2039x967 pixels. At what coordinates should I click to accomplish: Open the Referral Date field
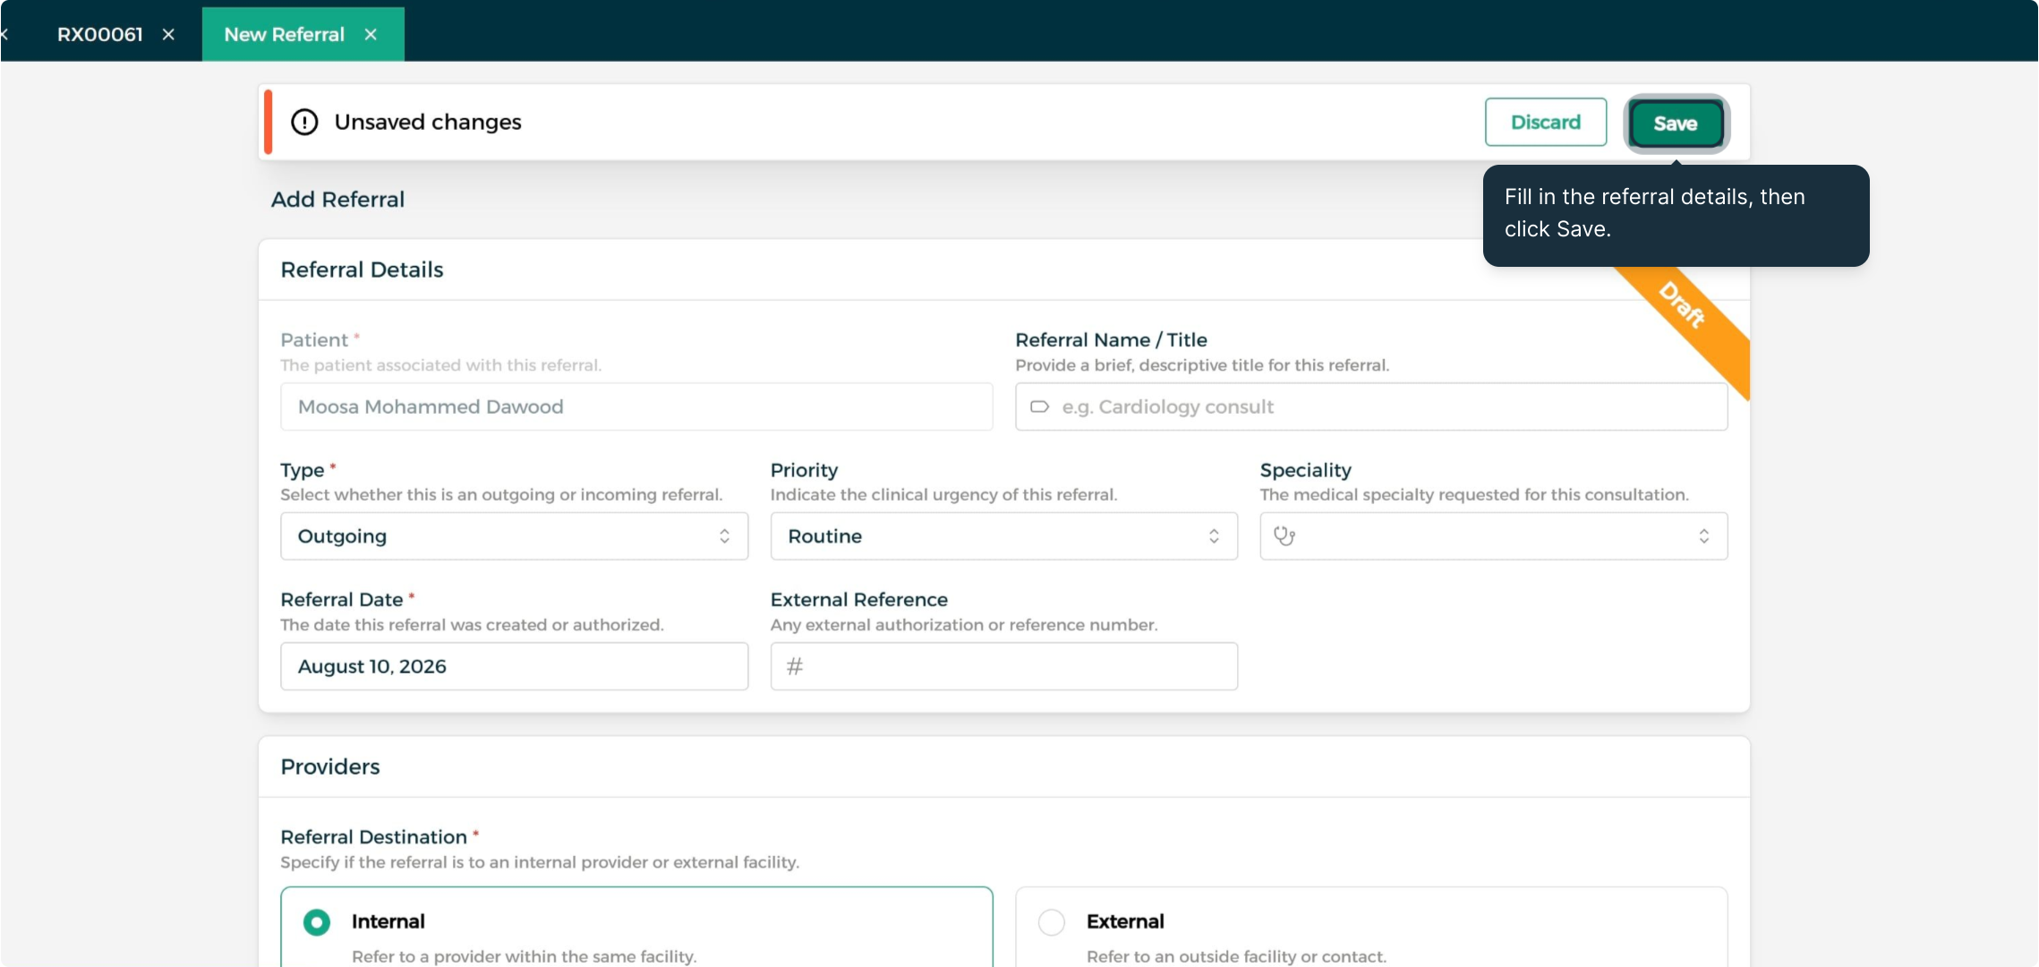(514, 666)
